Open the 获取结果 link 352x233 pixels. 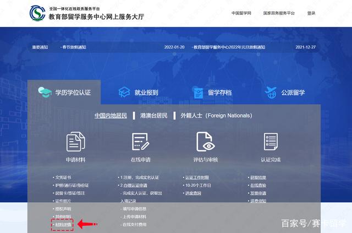[258, 177]
